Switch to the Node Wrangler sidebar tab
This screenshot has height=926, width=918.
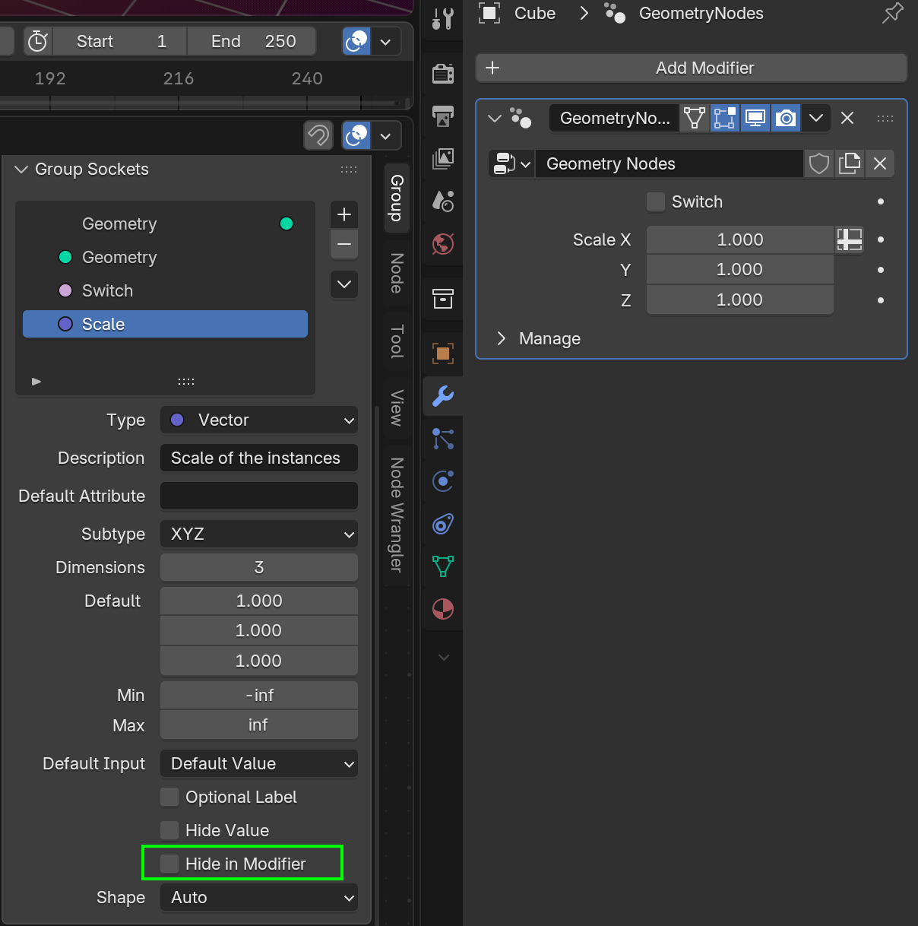(x=397, y=515)
